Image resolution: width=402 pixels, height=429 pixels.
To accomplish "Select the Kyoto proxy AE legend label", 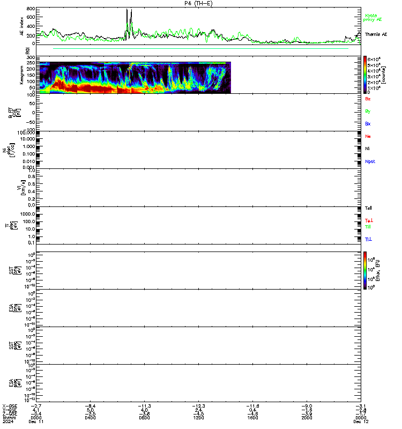I will tap(372, 18).
